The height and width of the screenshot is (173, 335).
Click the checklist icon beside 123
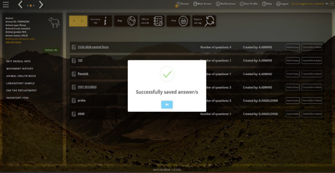pos(74,61)
